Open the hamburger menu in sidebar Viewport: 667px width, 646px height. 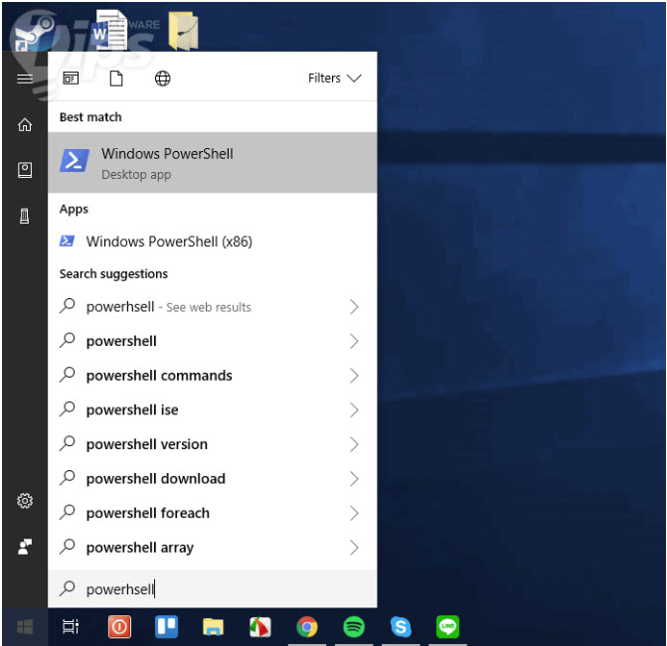point(25,79)
